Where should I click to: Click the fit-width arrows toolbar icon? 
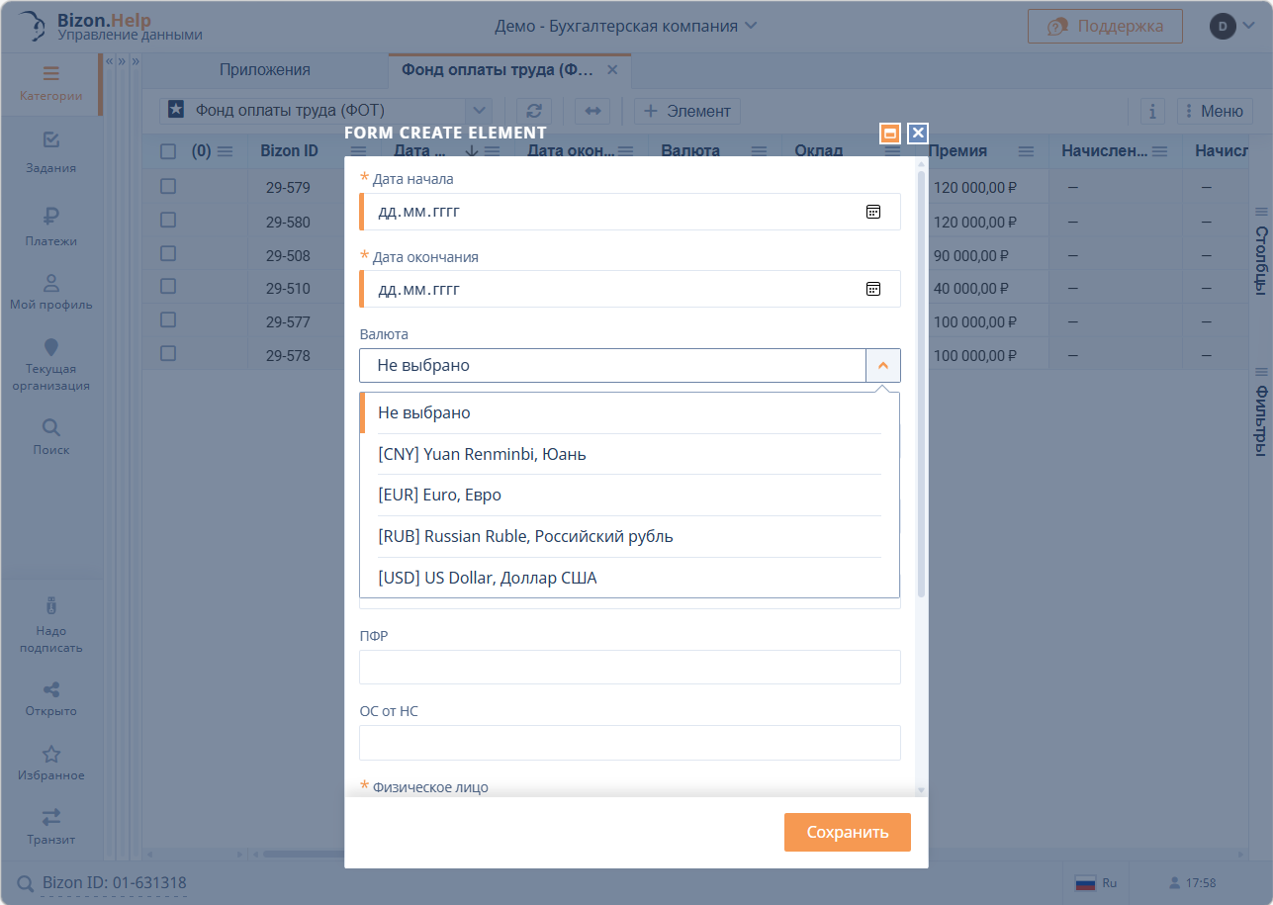click(x=592, y=111)
